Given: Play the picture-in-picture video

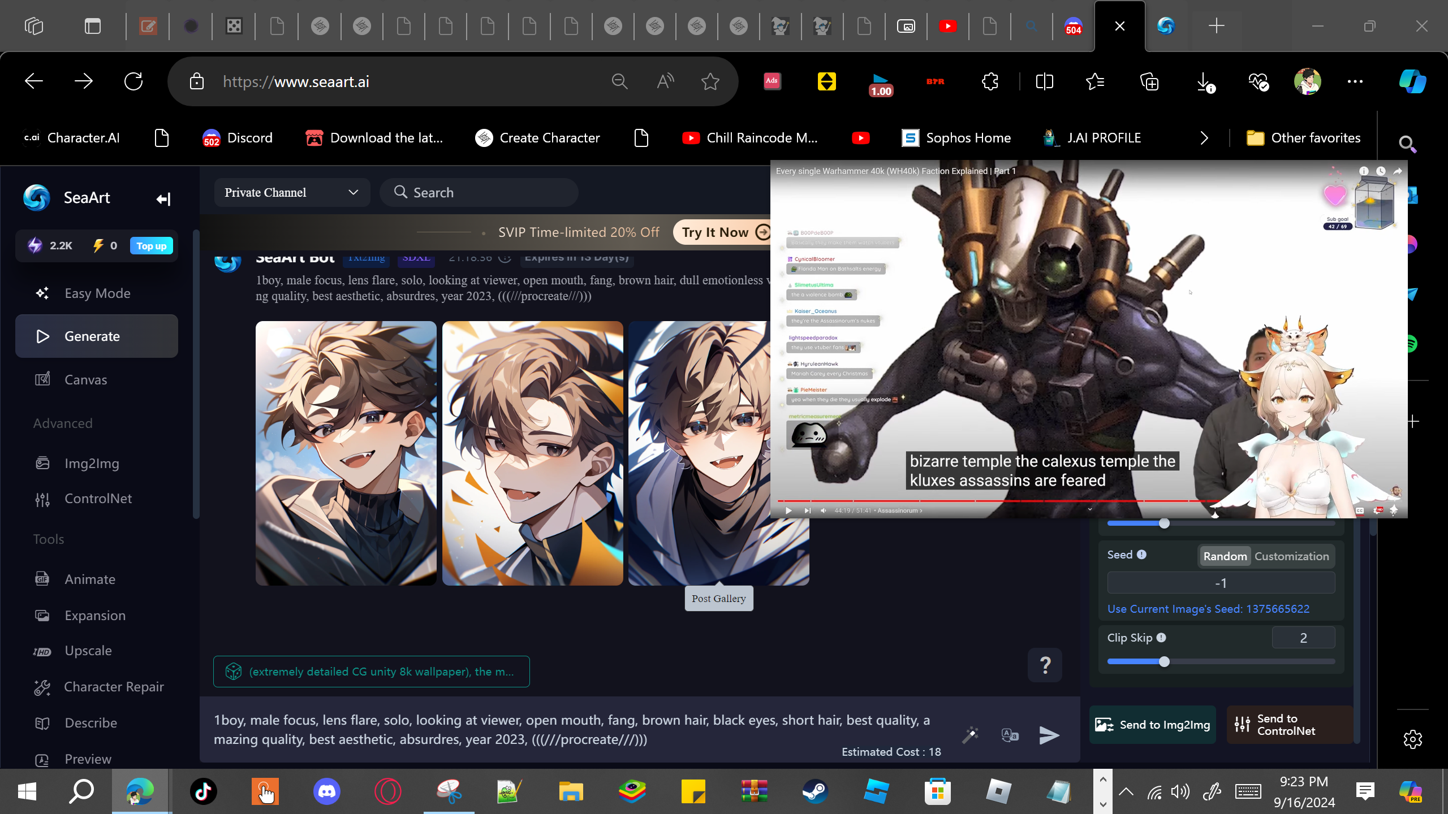Looking at the screenshot, I should click(788, 510).
